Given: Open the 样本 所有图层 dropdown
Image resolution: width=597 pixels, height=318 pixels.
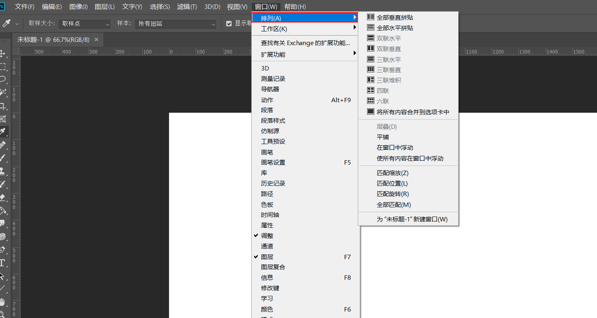Looking at the screenshot, I should tap(175, 24).
